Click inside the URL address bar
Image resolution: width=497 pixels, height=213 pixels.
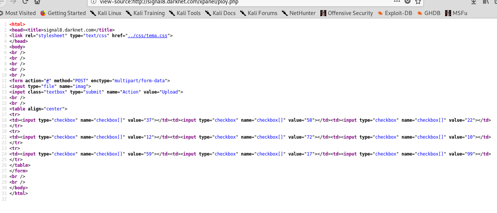(x=241, y=2)
